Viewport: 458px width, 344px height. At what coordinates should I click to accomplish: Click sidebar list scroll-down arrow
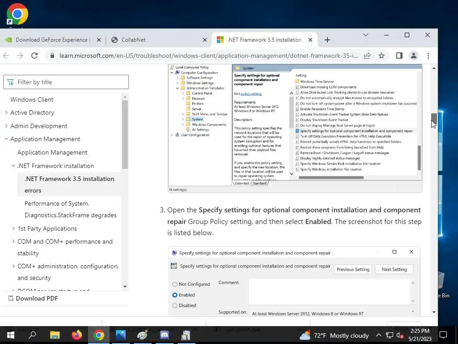125,287
